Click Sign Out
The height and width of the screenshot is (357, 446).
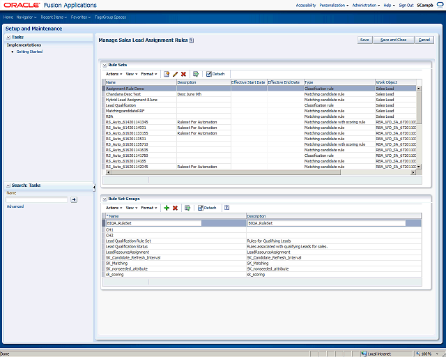[x=406, y=5]
